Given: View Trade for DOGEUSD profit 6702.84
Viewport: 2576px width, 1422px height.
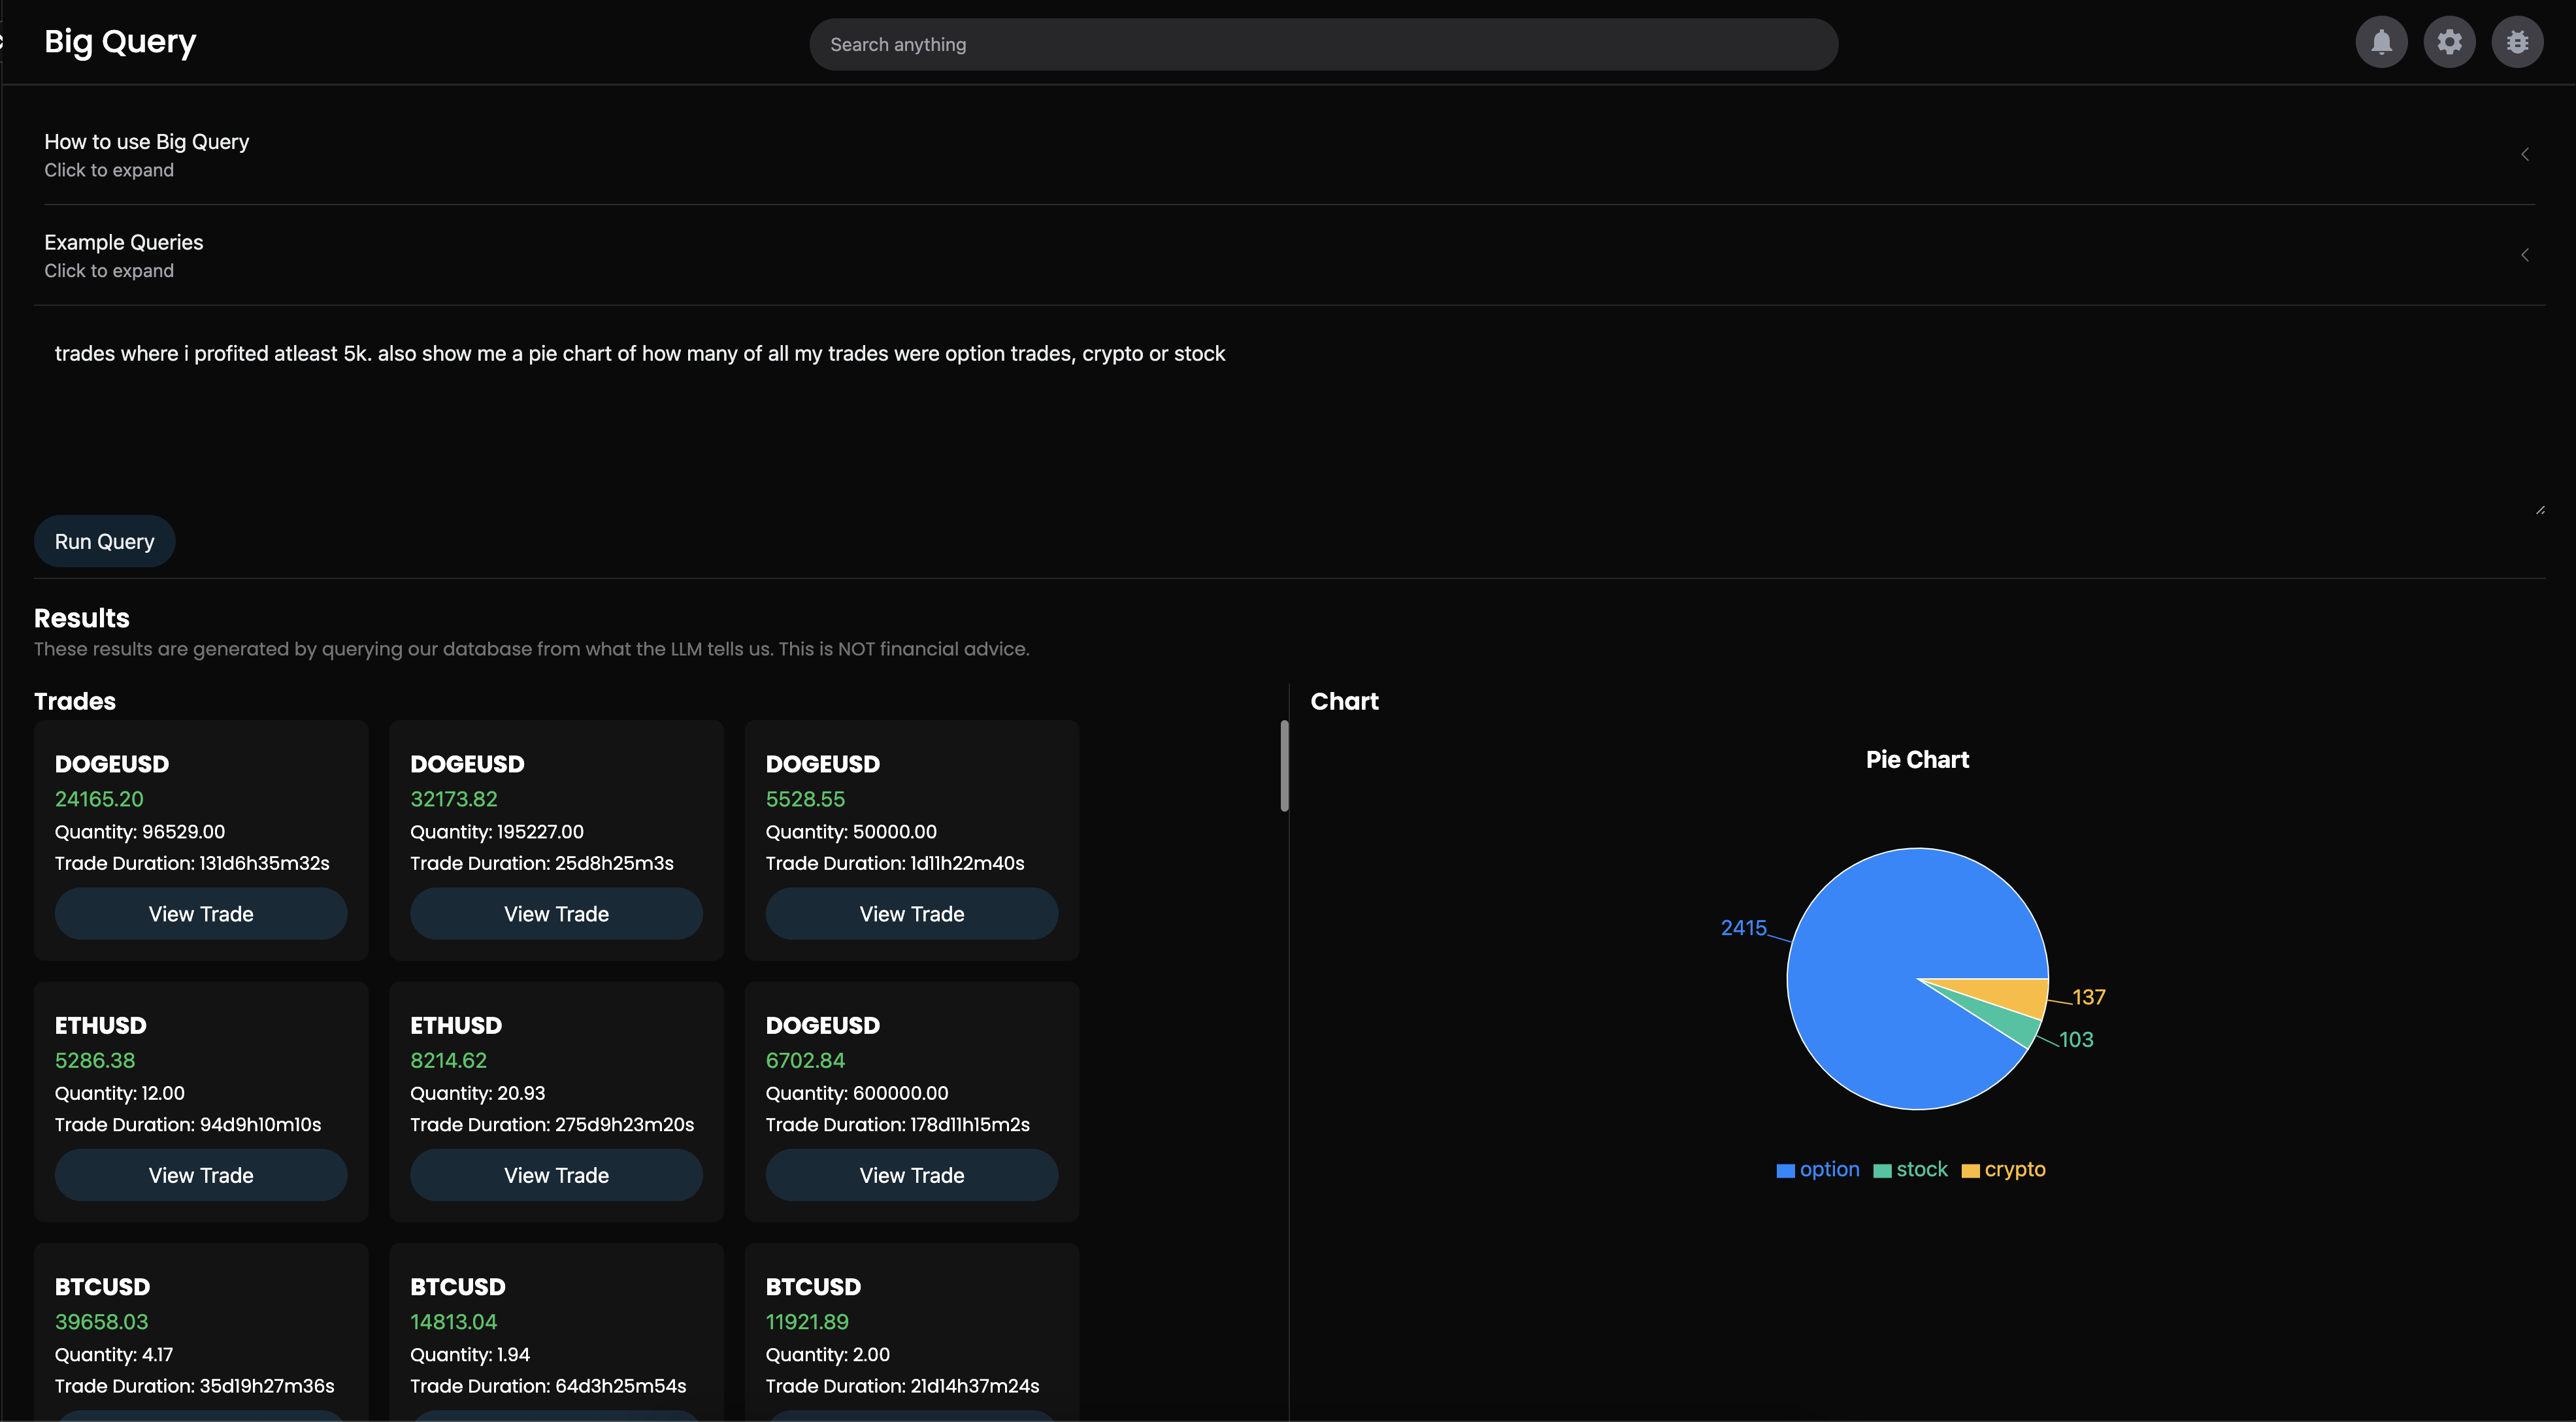Looking at the screenshot, I should tap(911, 1175).
